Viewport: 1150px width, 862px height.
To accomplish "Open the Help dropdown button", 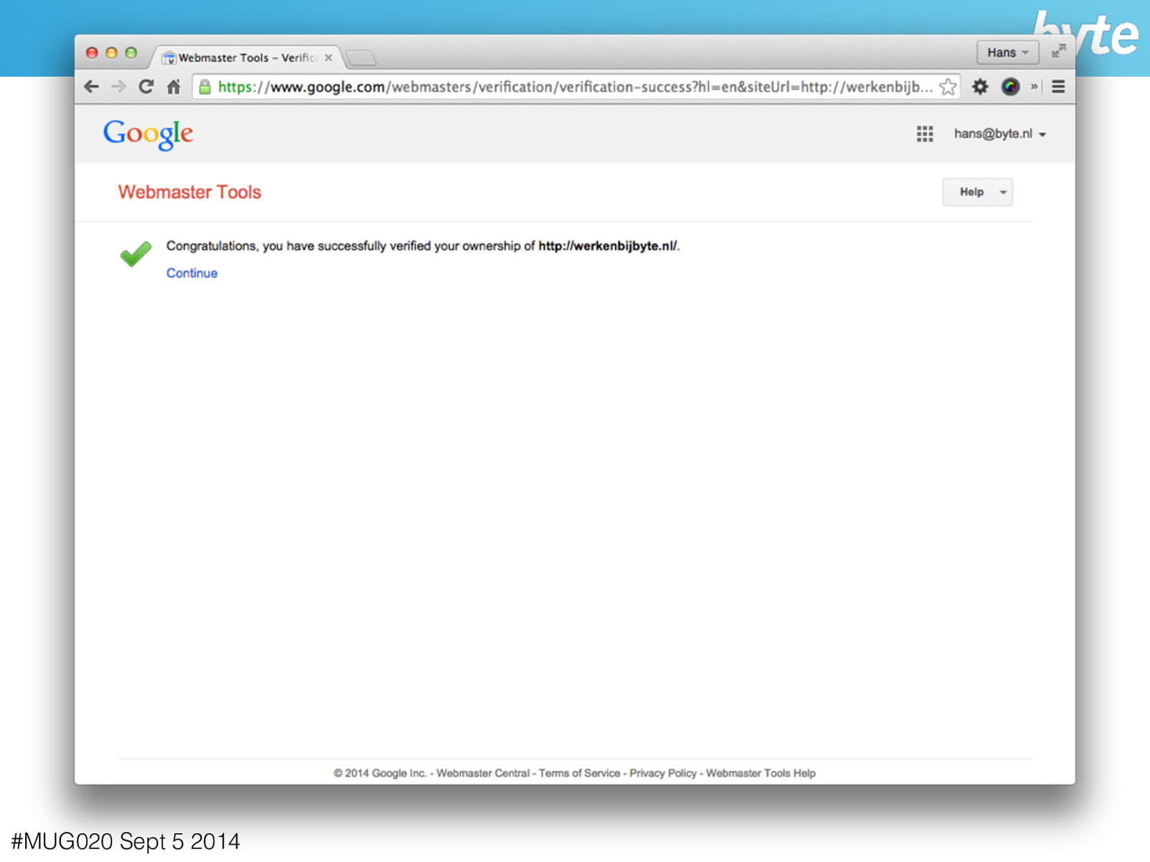I will point(977,192).
